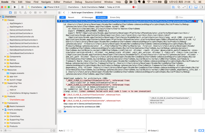Collapse the Resources group
The height and width of the screenshot is (133, 205).
[x=3, y=70]
